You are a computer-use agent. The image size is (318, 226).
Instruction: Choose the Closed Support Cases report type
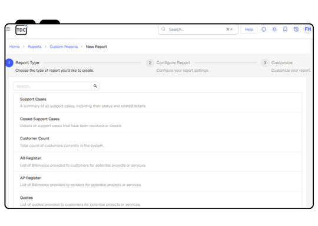pos(158,122)
